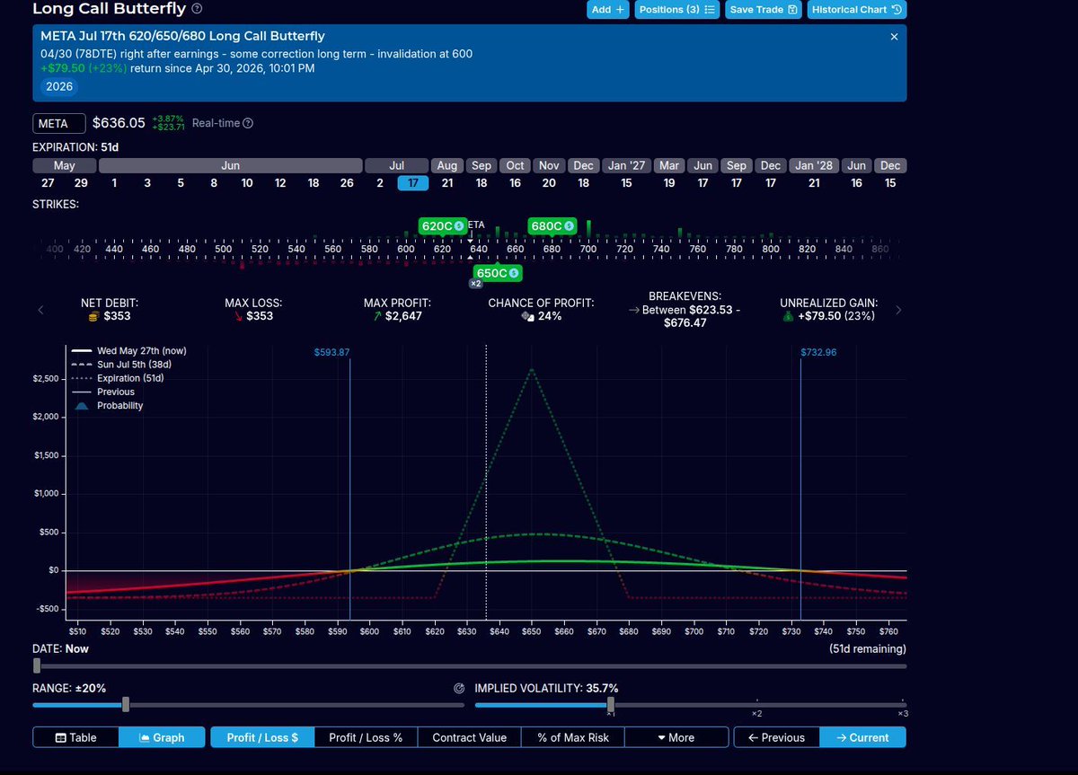Open the Historical Chart

(856, 10)
